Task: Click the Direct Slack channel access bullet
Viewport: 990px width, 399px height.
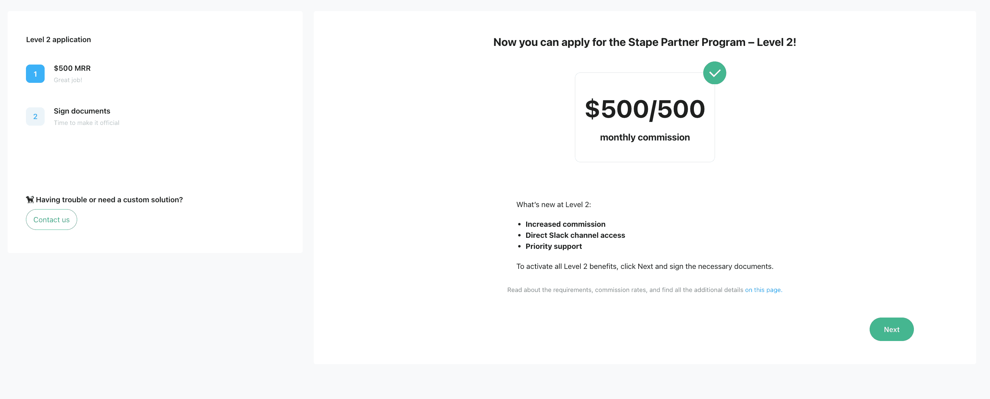Action: pyautogui.click(x=575, y=235)
